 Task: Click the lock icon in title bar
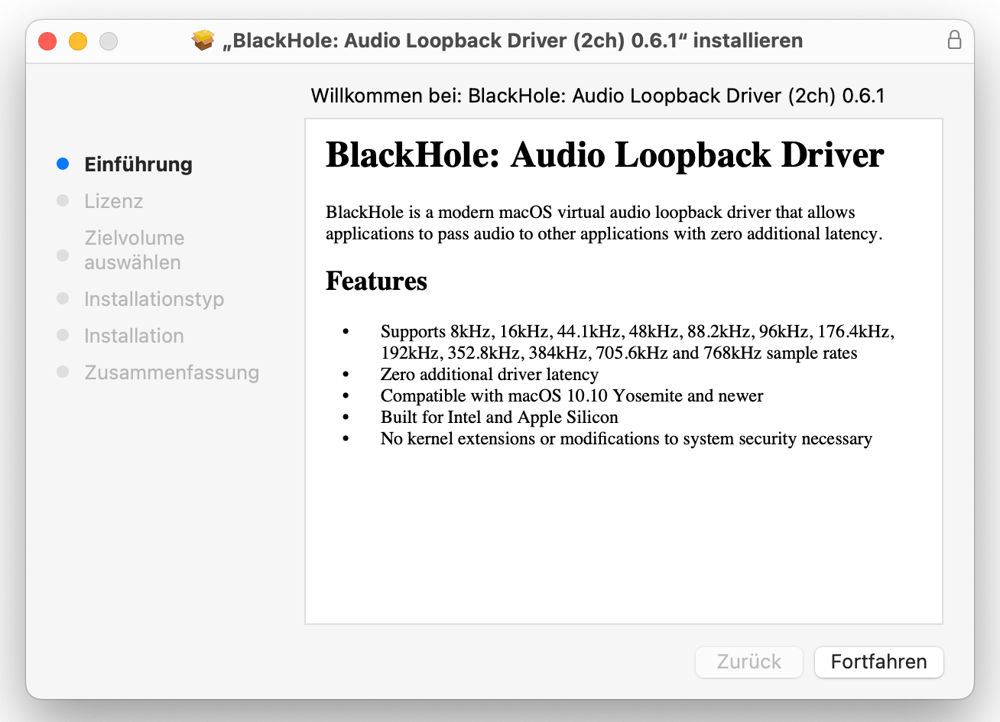click(954, 40)
